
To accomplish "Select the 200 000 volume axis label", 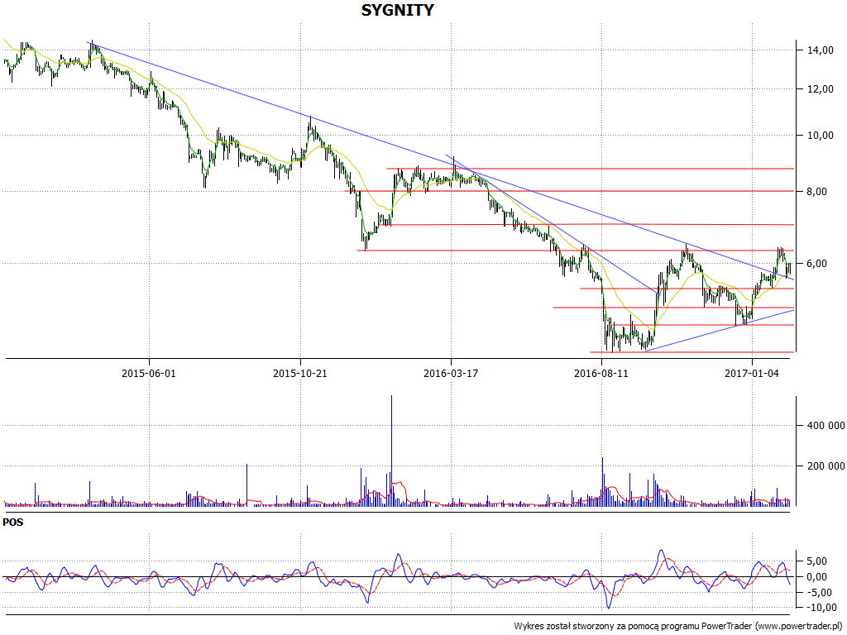I will (x=826, y=466).
